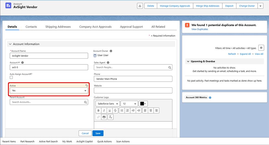Click indent icon next to align left
This screenshot has width=269, height=145.
pos(139,110)
